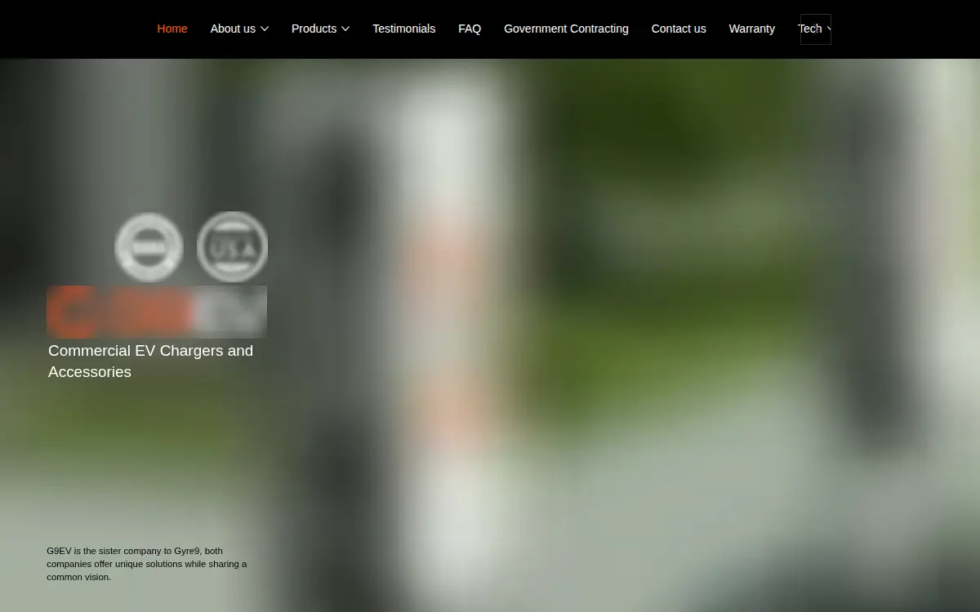The height and width of the screenshot is (612, 980).
Task: Click the USA round badge
Action: (x=232, y=246)
